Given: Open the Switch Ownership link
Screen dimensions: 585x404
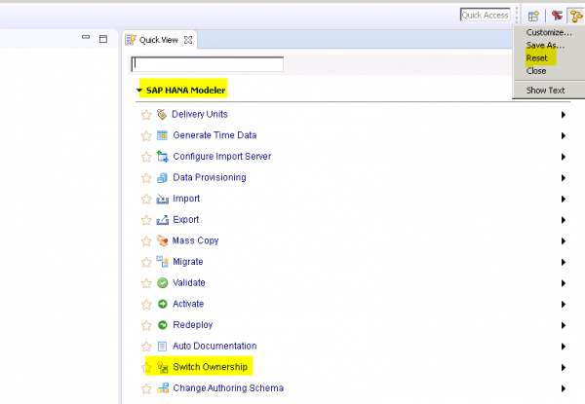Looking at the screenshot, I should click(210, 367).
